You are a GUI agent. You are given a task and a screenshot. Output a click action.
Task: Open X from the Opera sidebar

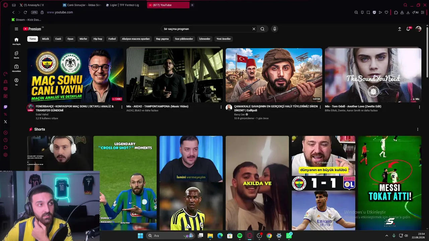5,122
